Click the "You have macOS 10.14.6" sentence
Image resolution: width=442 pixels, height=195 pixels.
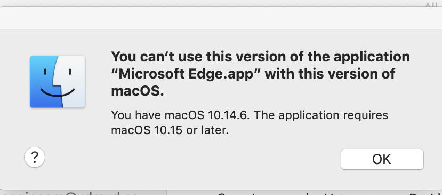click(x=180, y=115)
